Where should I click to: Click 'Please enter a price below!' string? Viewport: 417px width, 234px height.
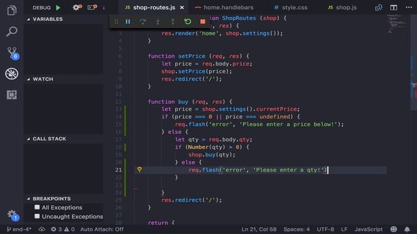click(x=288, y=124)
